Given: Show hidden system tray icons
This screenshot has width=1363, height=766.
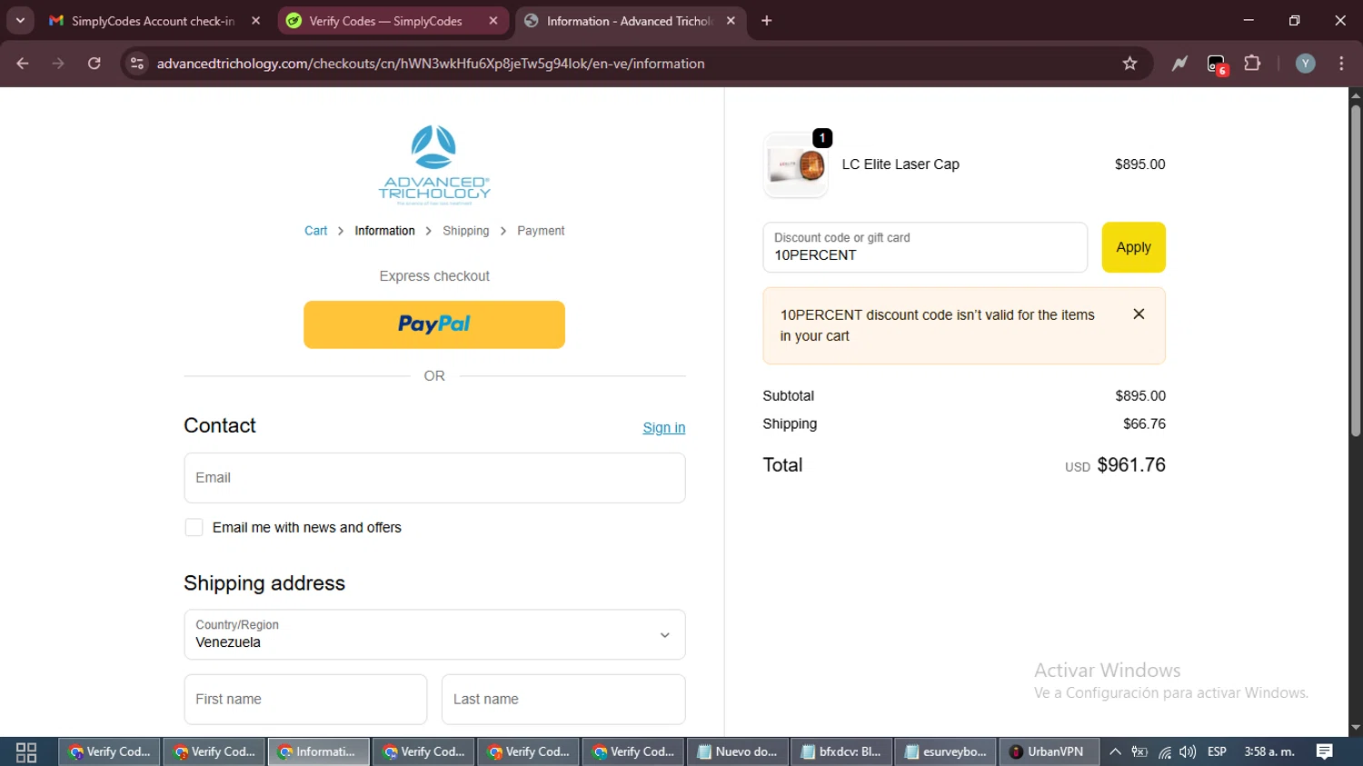Looking at the screenshot, I should point(1115,752).
